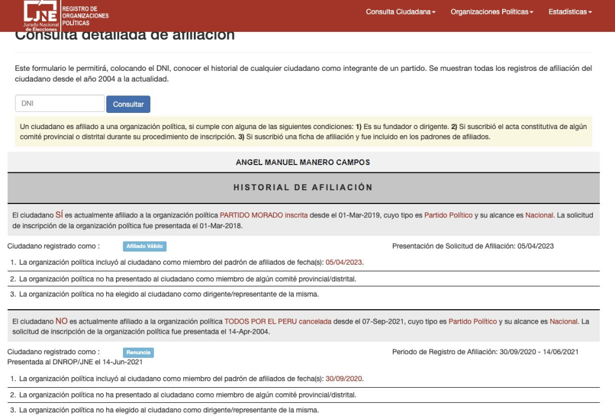This screenshot has width=615, height=416.
Task: Click the Renuncia status badge
Action: point(139,352)
